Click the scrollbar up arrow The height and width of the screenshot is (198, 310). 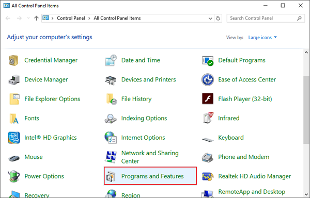[x=306, y=53]
